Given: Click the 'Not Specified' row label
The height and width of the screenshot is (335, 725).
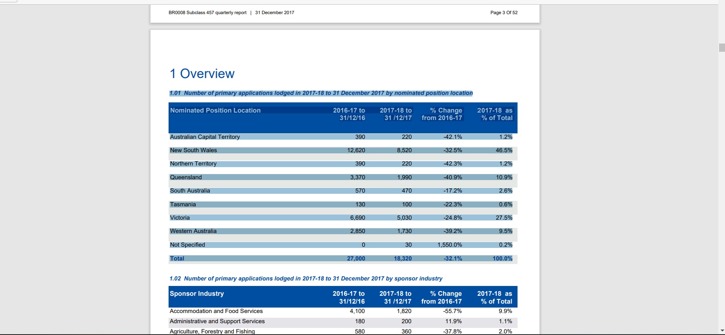Looking at the screenshot, I should [x=187, y=245].
